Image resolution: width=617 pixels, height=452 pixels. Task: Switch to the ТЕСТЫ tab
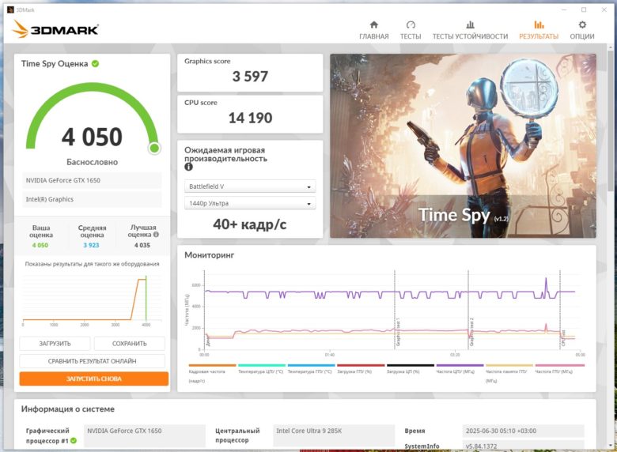point(411,30)
